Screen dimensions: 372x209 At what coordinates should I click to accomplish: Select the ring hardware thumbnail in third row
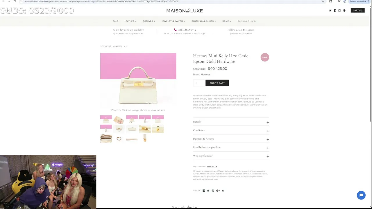[x=119, y=138]
